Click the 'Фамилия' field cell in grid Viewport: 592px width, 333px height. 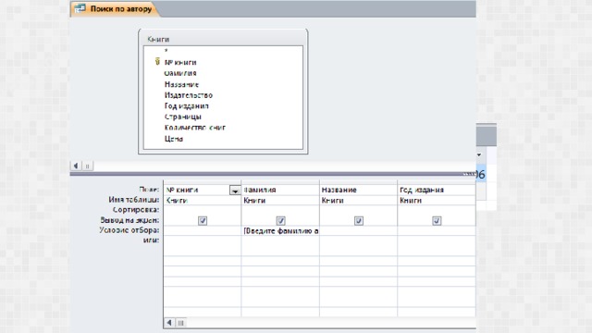click(280, 190)
